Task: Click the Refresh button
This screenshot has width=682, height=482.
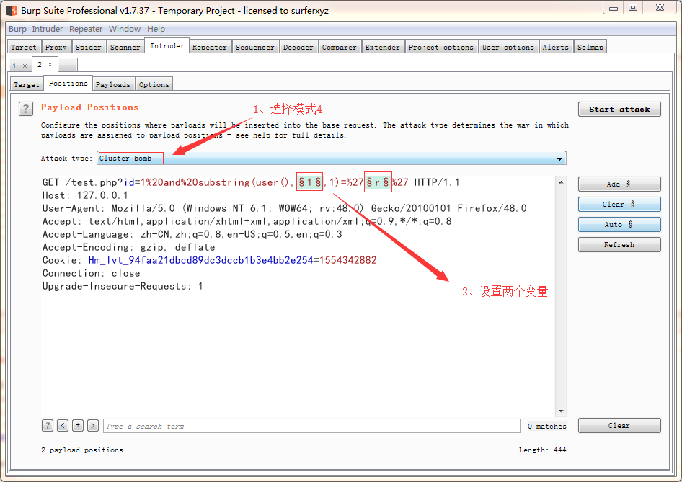Action: pos(619,245)
